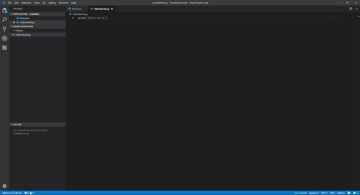Open the Selection menu
Viewport: 360px width, 195px height.
(x=26, y=3)
